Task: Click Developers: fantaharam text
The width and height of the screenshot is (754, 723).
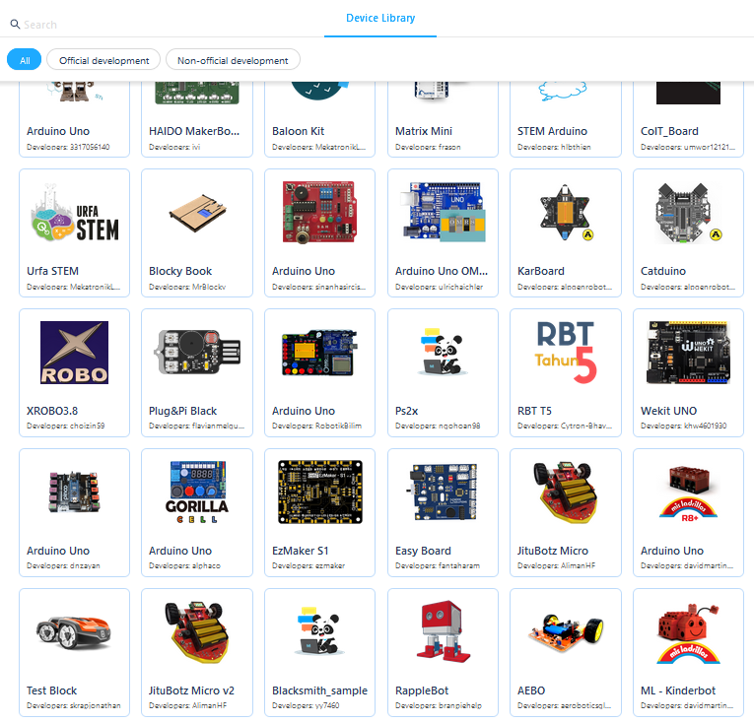Action: point(438,565)
